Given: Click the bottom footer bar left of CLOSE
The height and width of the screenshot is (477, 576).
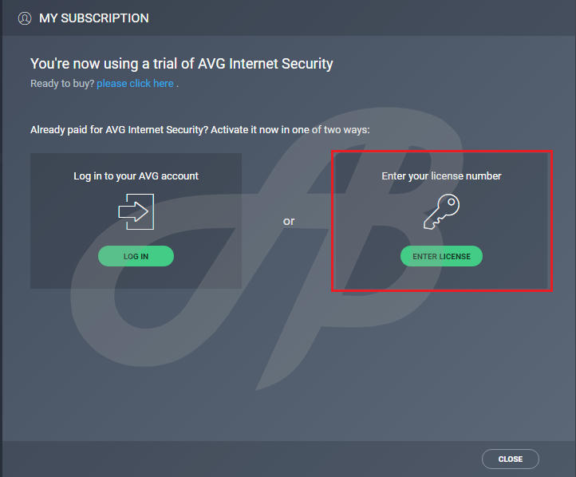Looking at the screenshot, I should tap(239, 459).
